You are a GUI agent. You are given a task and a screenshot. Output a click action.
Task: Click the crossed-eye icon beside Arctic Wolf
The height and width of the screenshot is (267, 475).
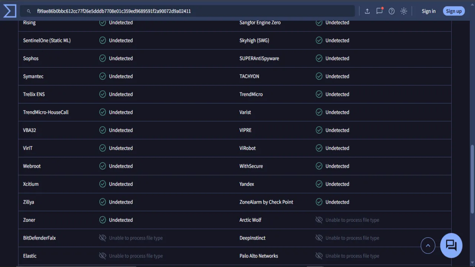pos(319,220)
